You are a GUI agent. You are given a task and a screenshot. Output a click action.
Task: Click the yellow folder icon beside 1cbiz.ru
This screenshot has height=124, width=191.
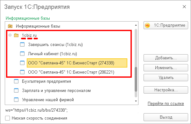(16, 35)
